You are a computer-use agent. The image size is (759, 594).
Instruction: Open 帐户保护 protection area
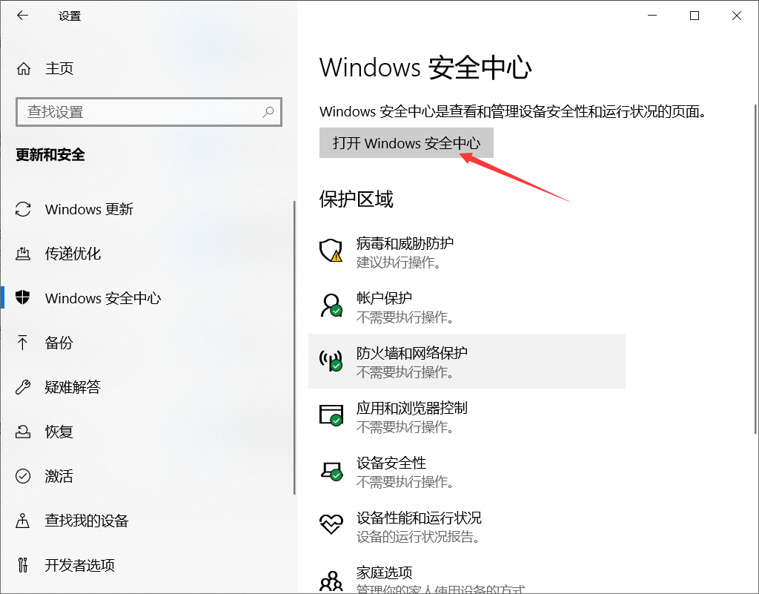[467, 307]
